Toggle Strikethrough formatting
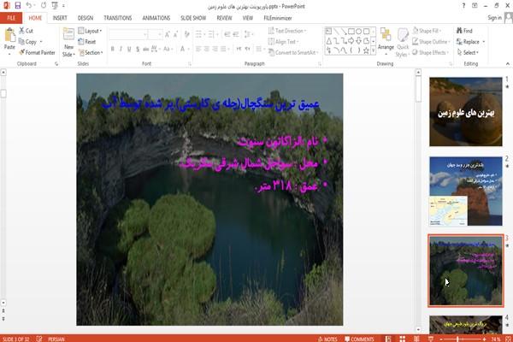The width and height of the screenshot is (513, 342). (146, 49)
